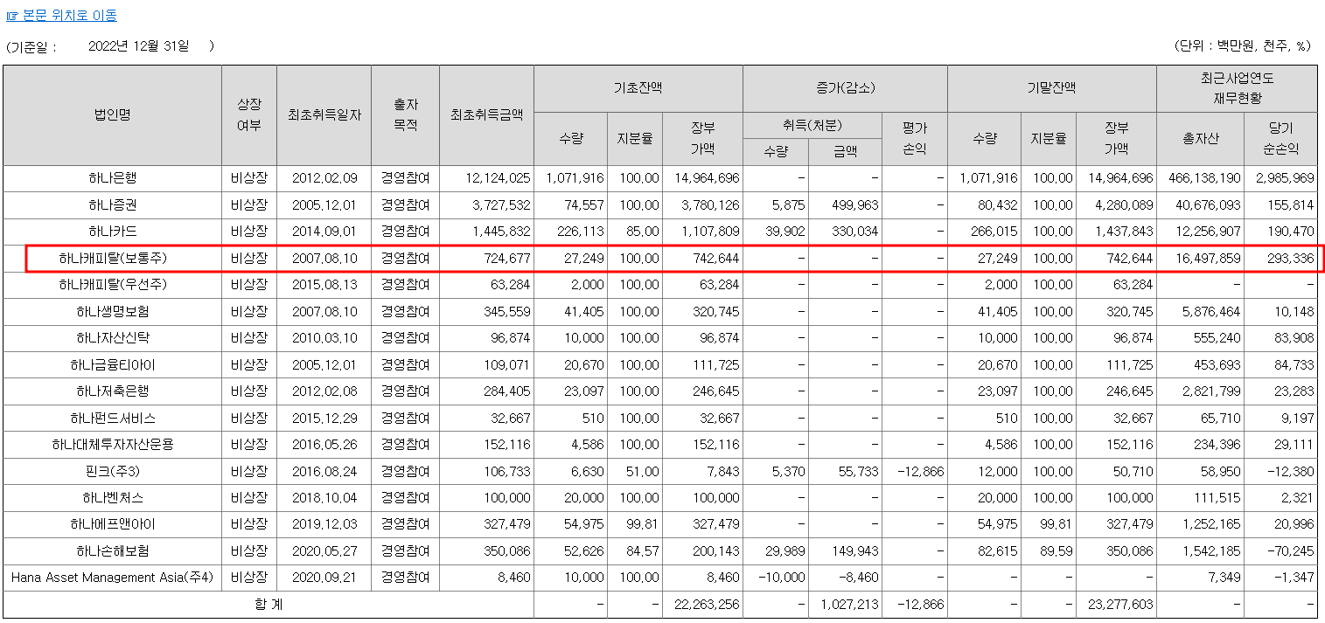Click ending ownership 89.59 for 하나손해보험
This screenshot has height=623, width=1325.
[x=1056, y=551]
